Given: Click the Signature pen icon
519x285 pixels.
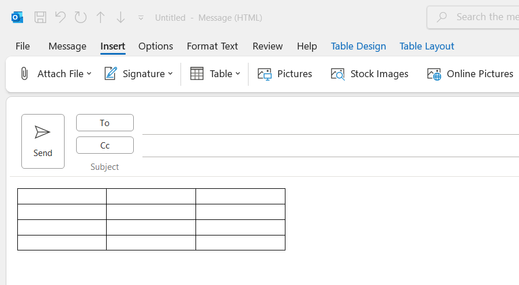Looking at the screenshot, I should [111, 73].
